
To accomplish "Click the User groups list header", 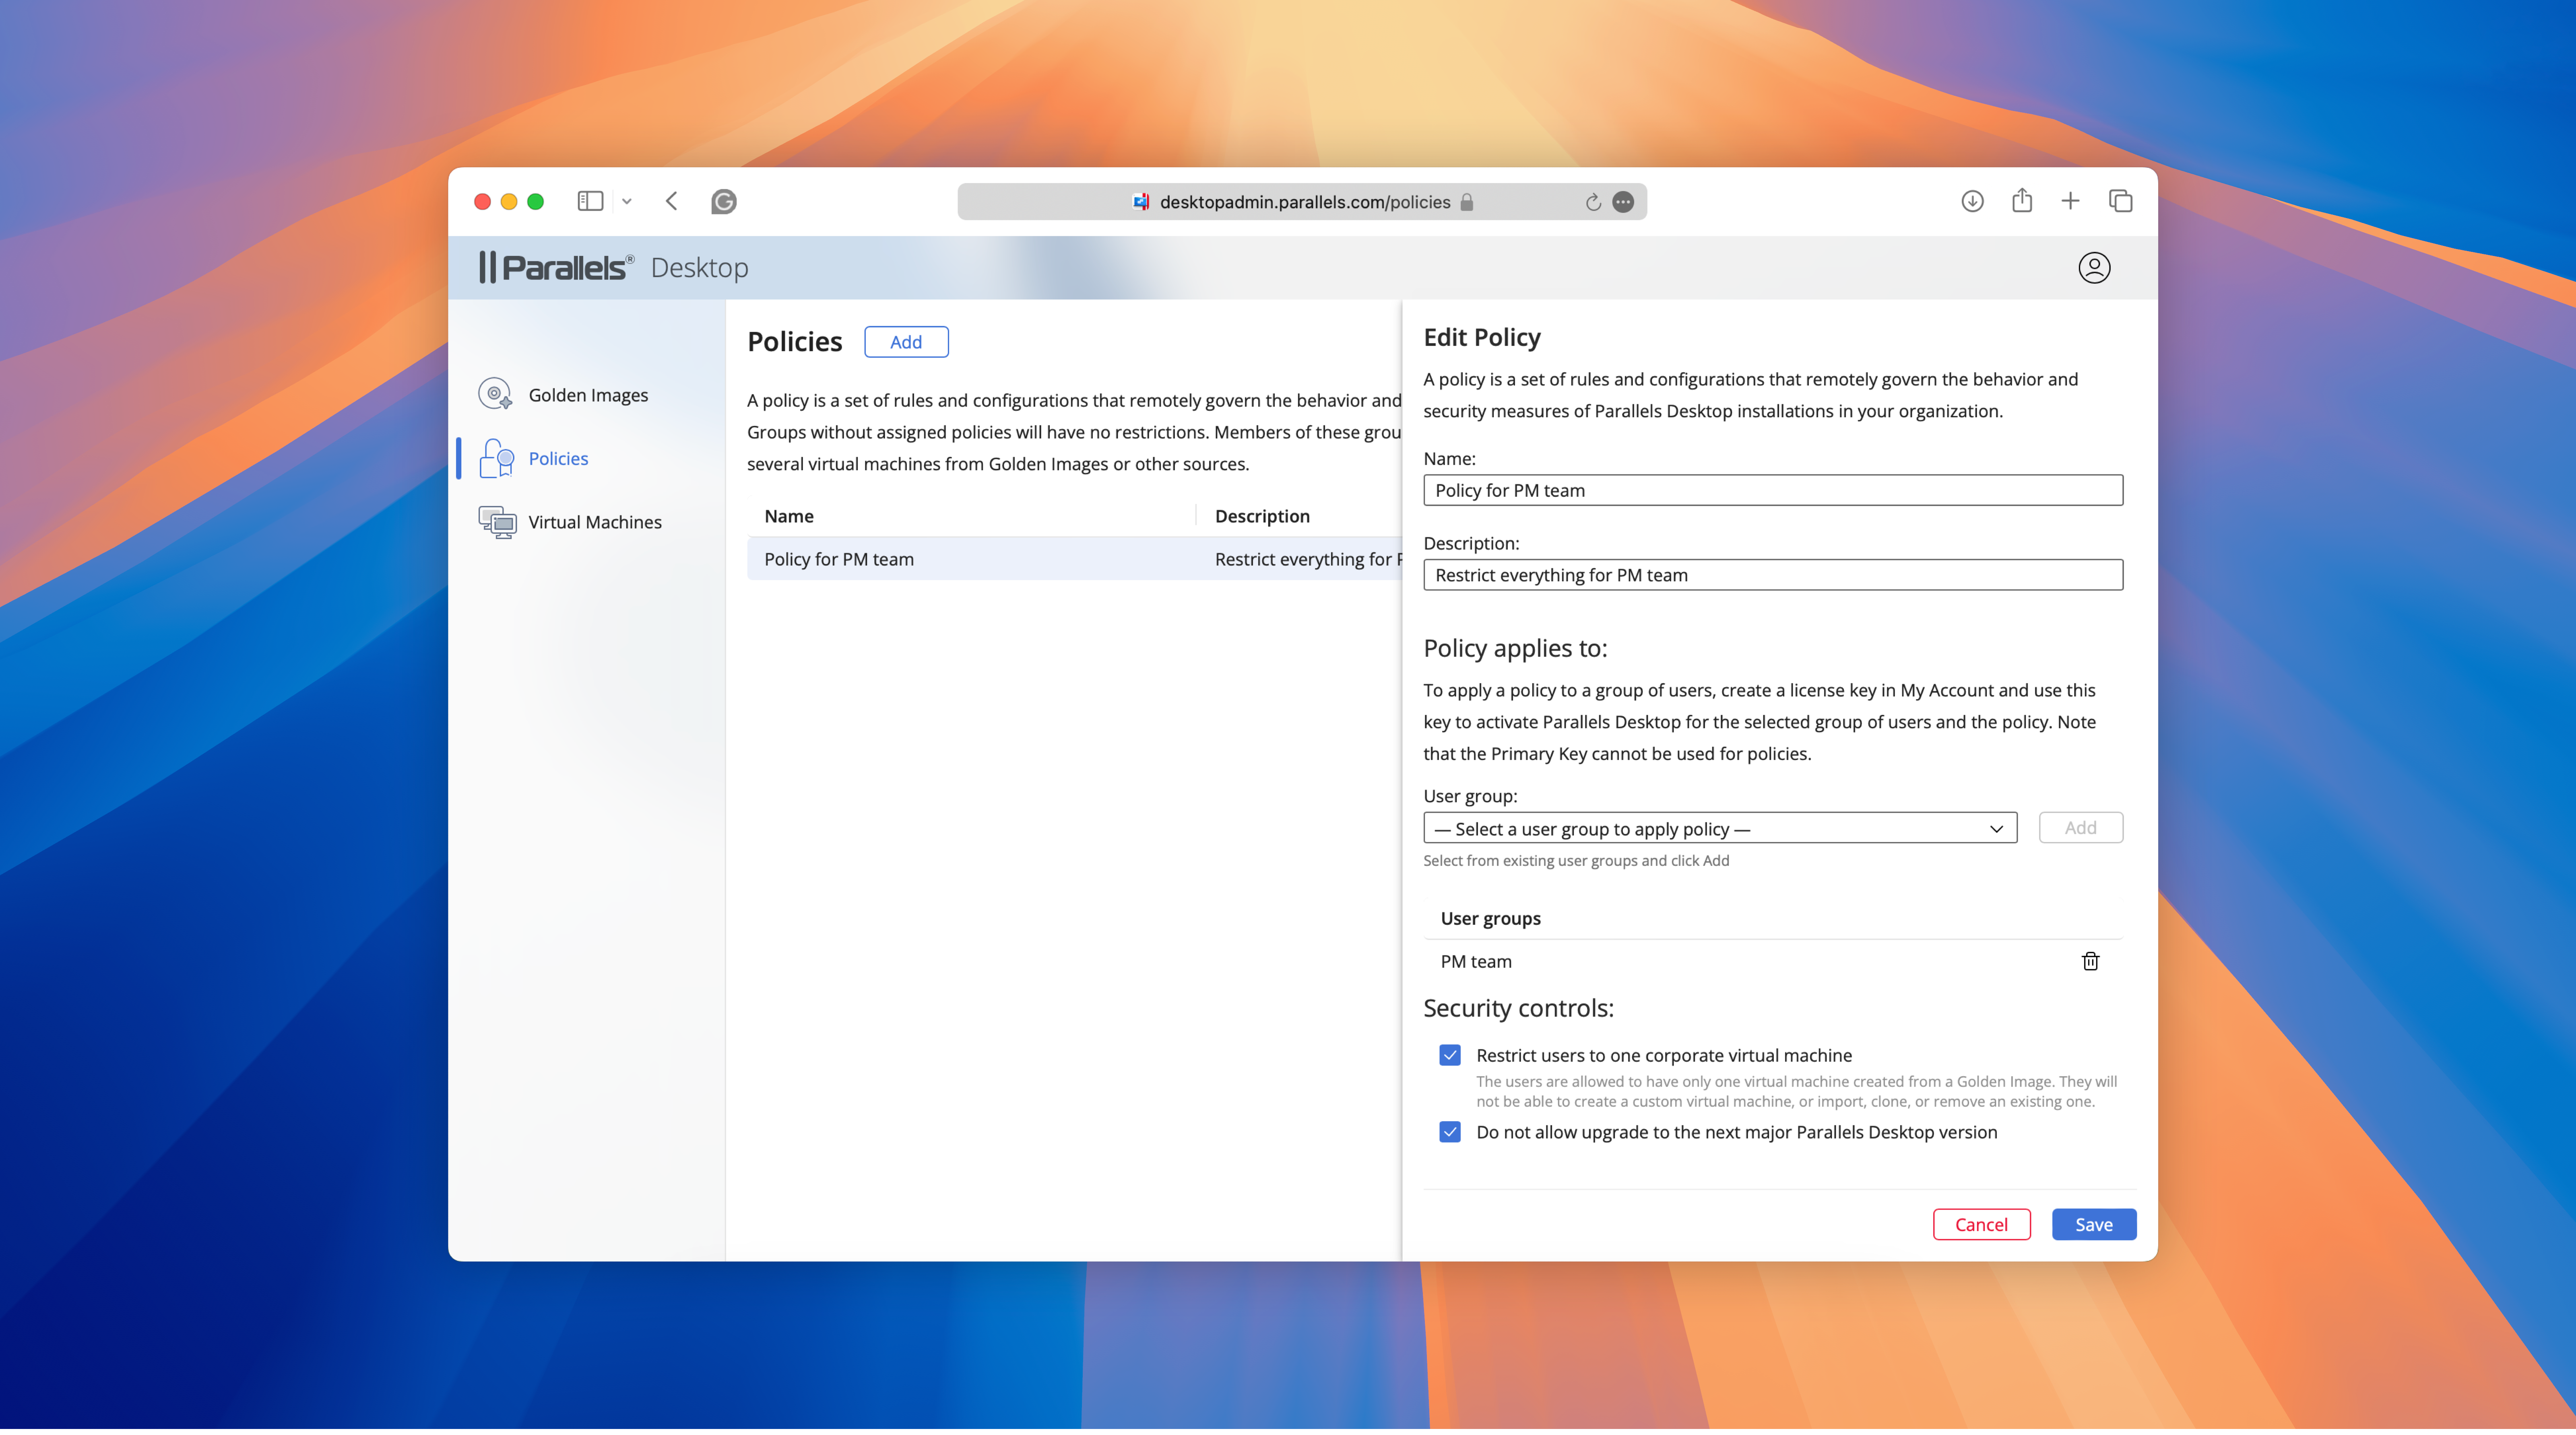I will (1490, 918).
